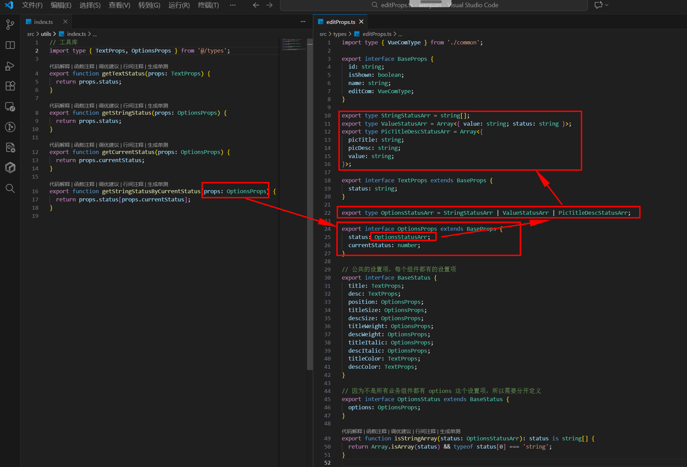The image size is (687, 467).
Task: Open the Remote Explorer view
Action: pos(10,107)
